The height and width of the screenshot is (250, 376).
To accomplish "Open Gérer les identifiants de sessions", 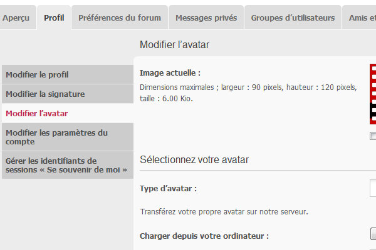I will tap(66, 165).
